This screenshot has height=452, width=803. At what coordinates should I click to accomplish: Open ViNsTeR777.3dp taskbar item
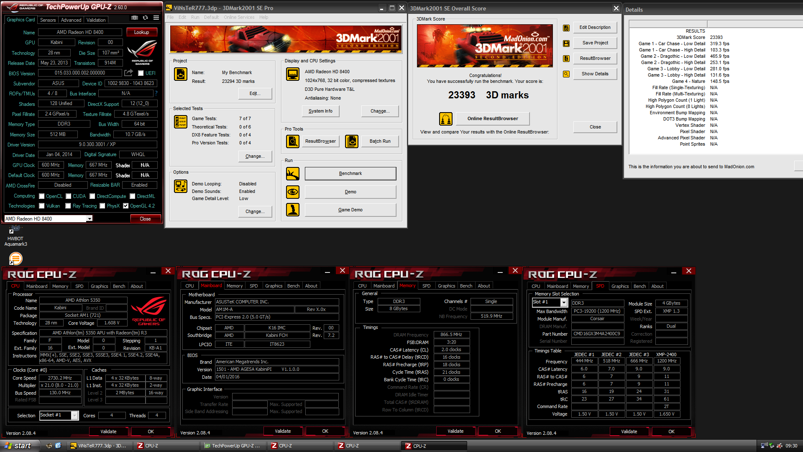(x=100, y=446)
